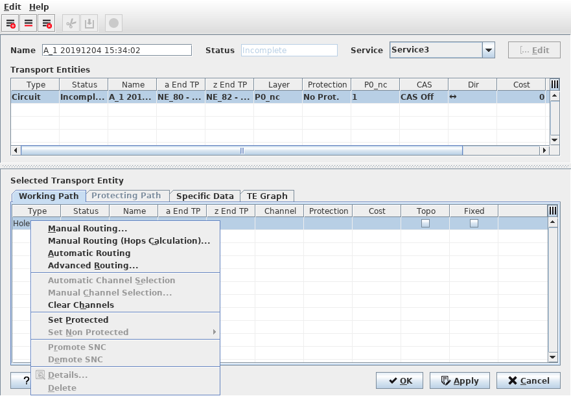
Task: Click the remove row toolbar icon
Action: click(x=29, y=23)
